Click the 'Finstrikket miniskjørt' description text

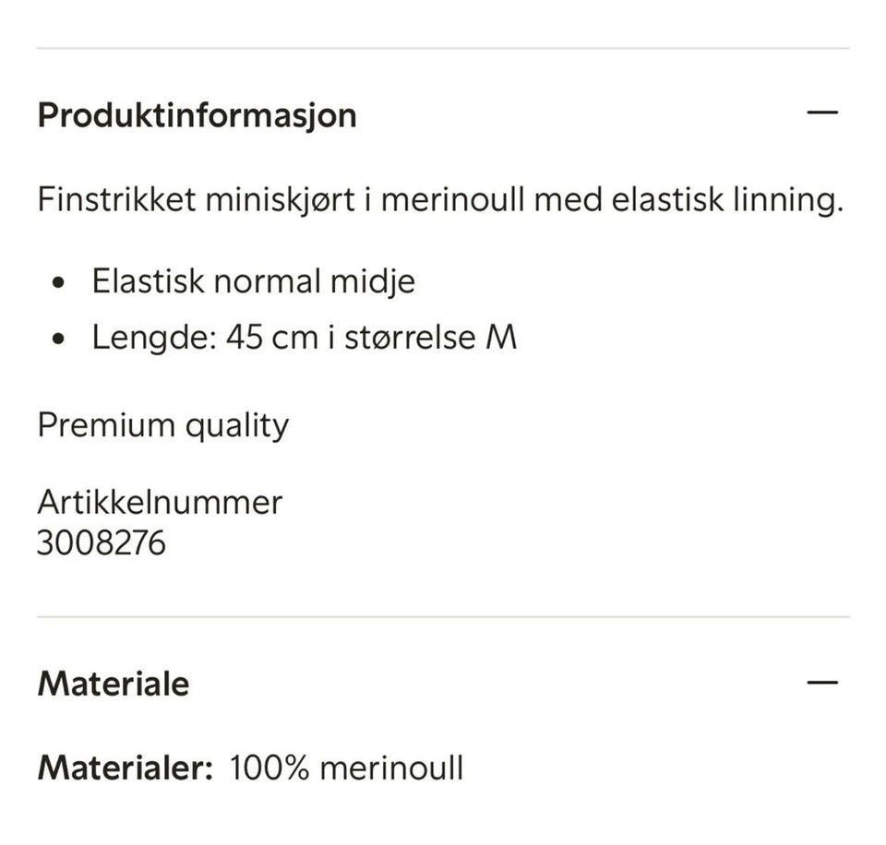click(196, 199)
